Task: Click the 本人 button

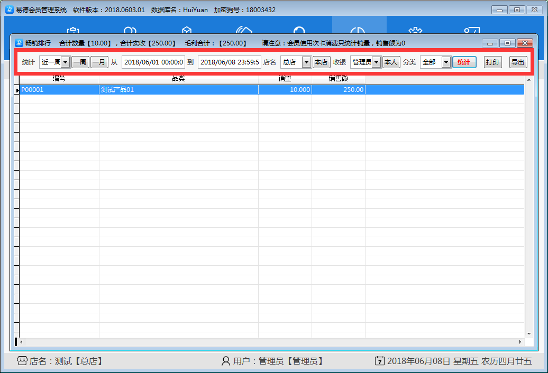Action: click(391, 62)
